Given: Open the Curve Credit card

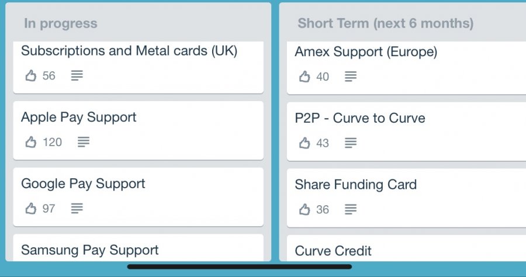Looking at the screenshot, I should tap(333, 251).
